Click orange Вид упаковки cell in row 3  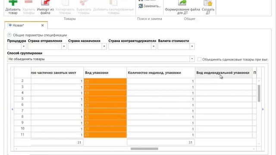pos(105,87)
